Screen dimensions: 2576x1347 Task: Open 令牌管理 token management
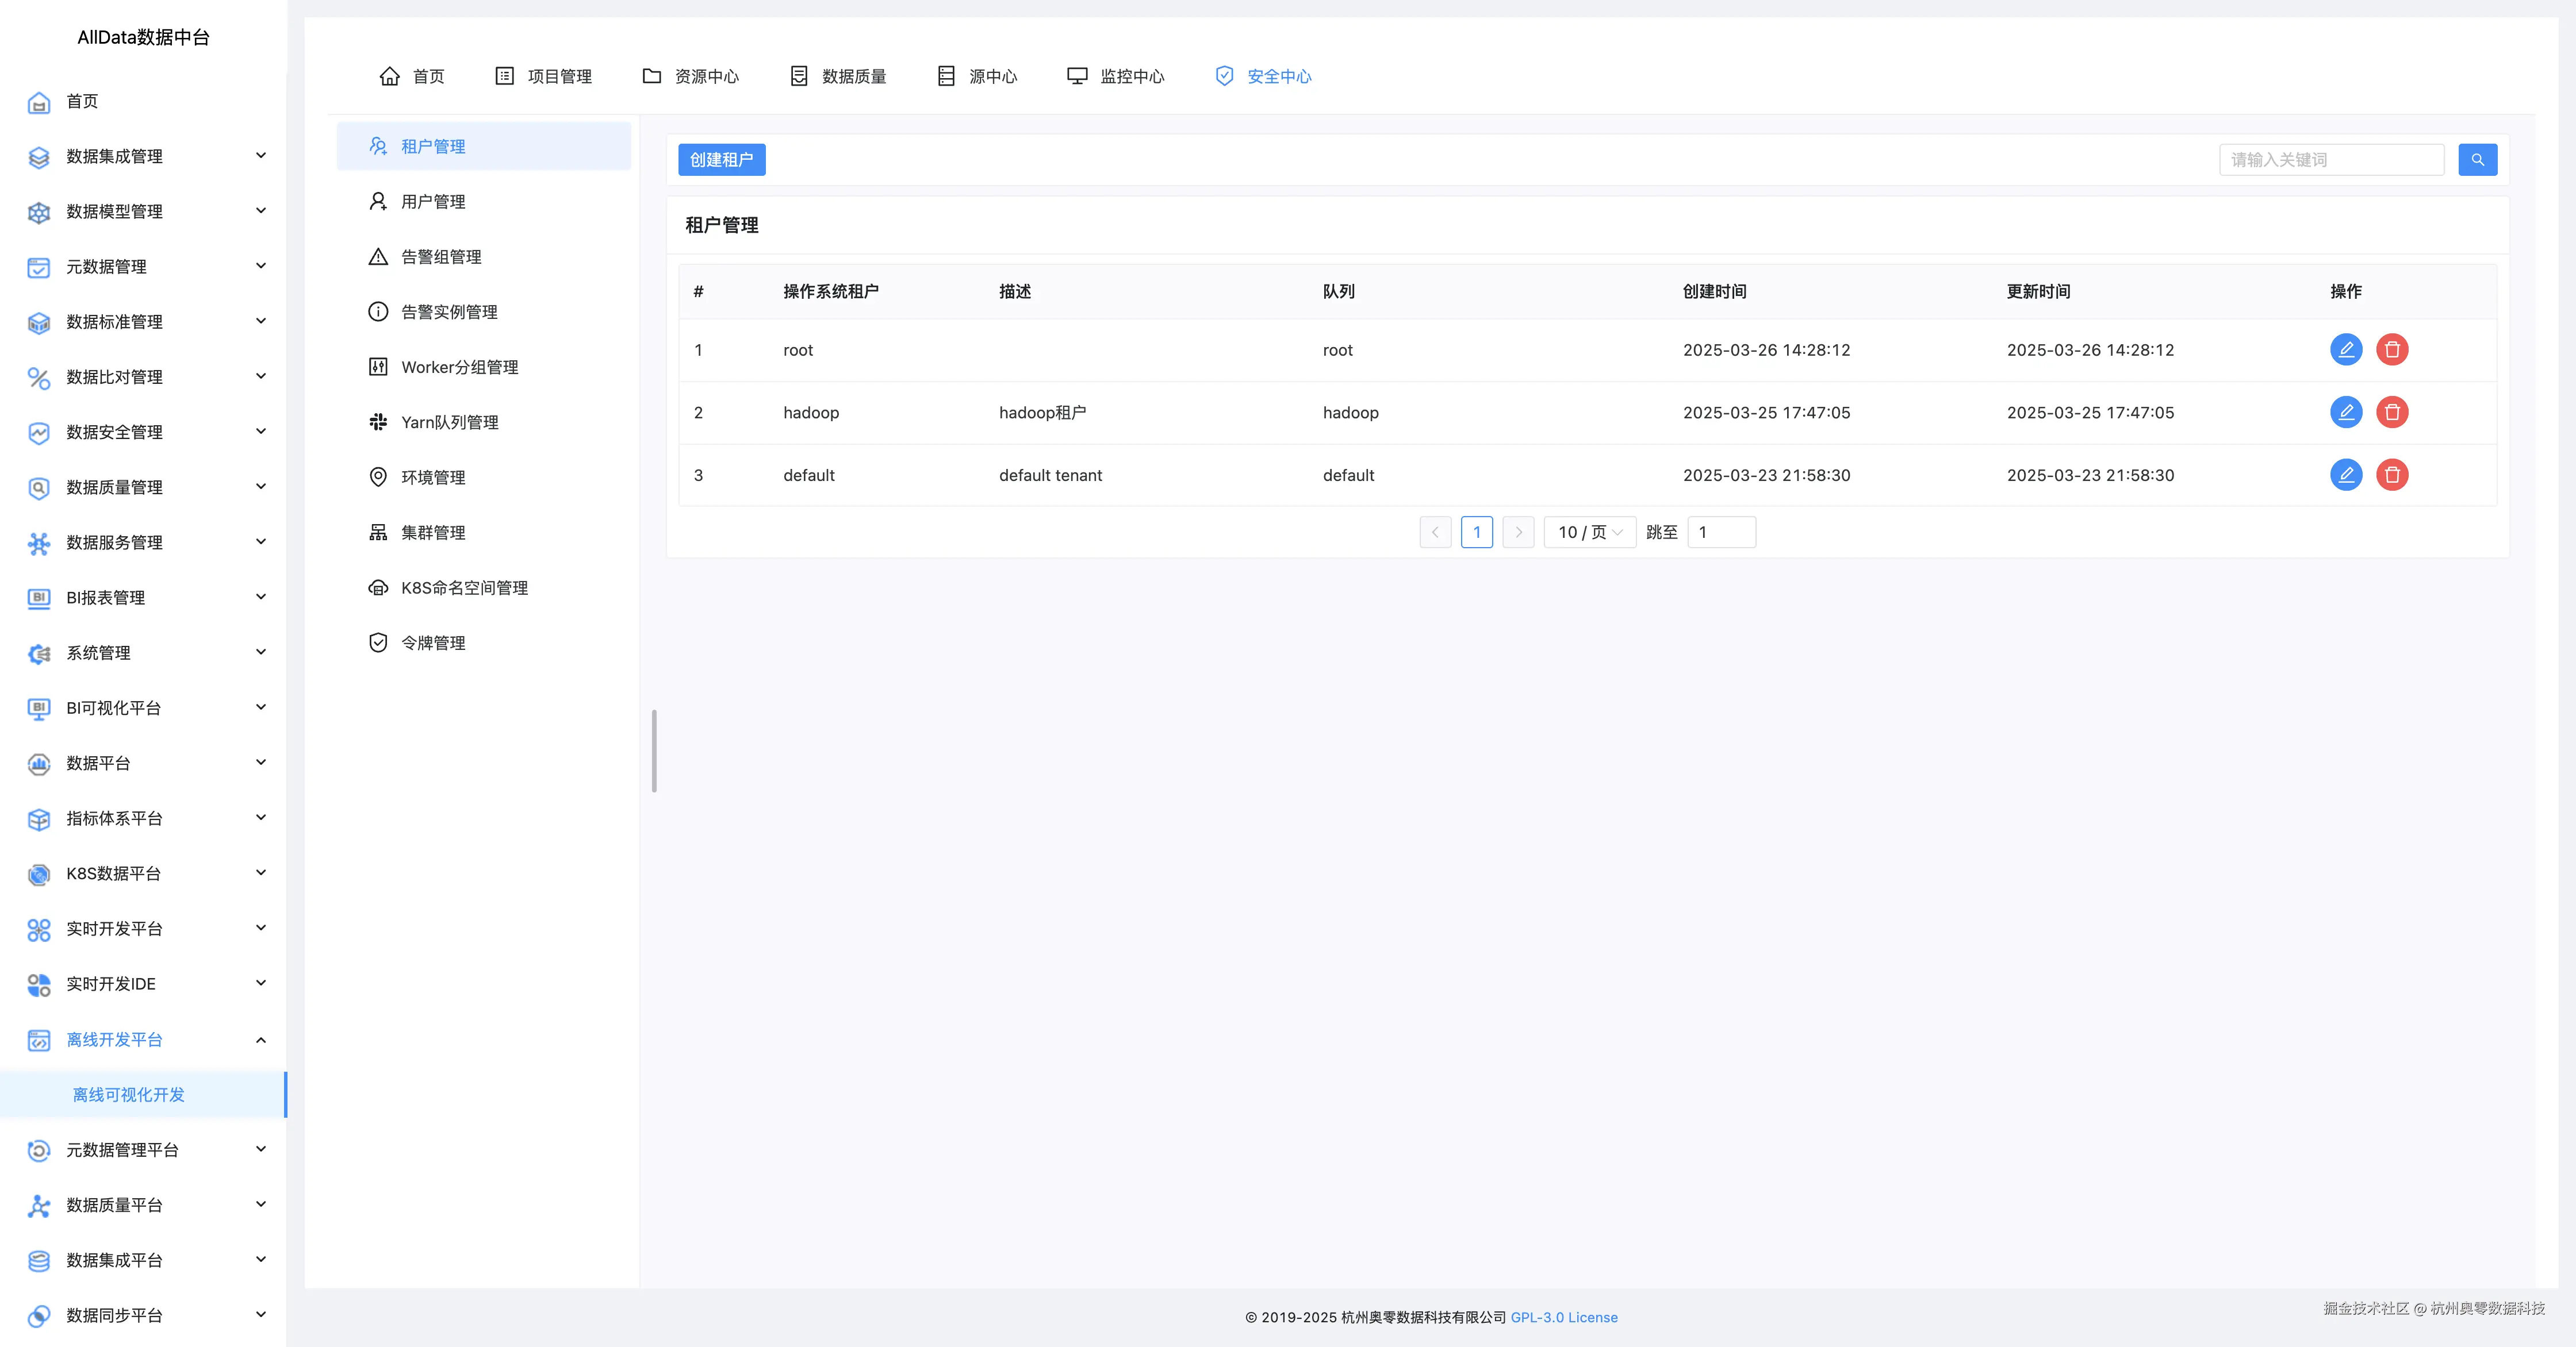click(433, 642)
